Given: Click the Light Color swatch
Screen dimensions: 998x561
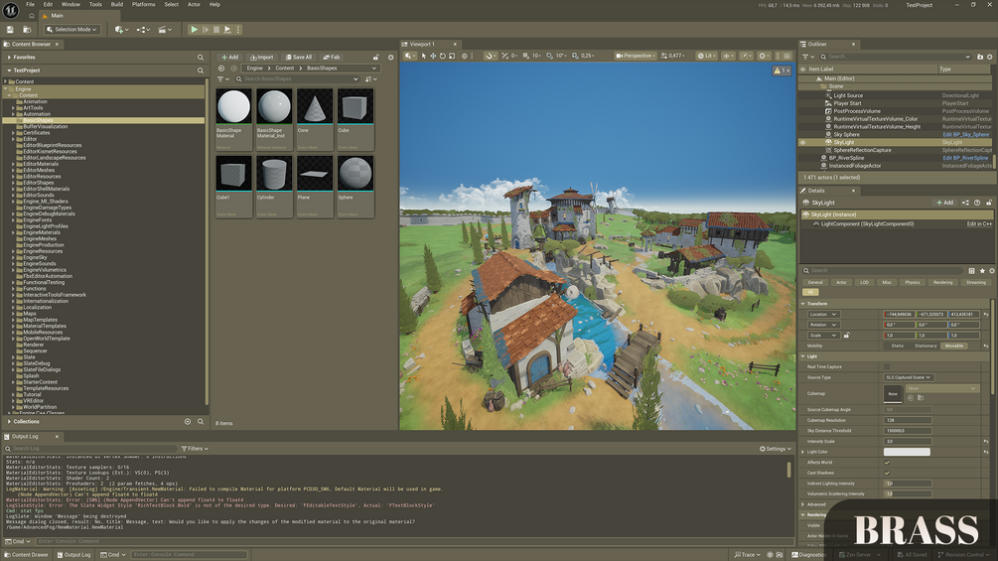Looking at the screenshot, I should click(x=907, y=452).
